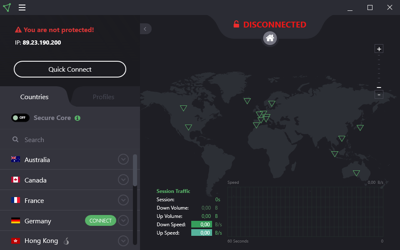Expand France server list
This screenshot has width=400, height=250.
coord(123,200)
